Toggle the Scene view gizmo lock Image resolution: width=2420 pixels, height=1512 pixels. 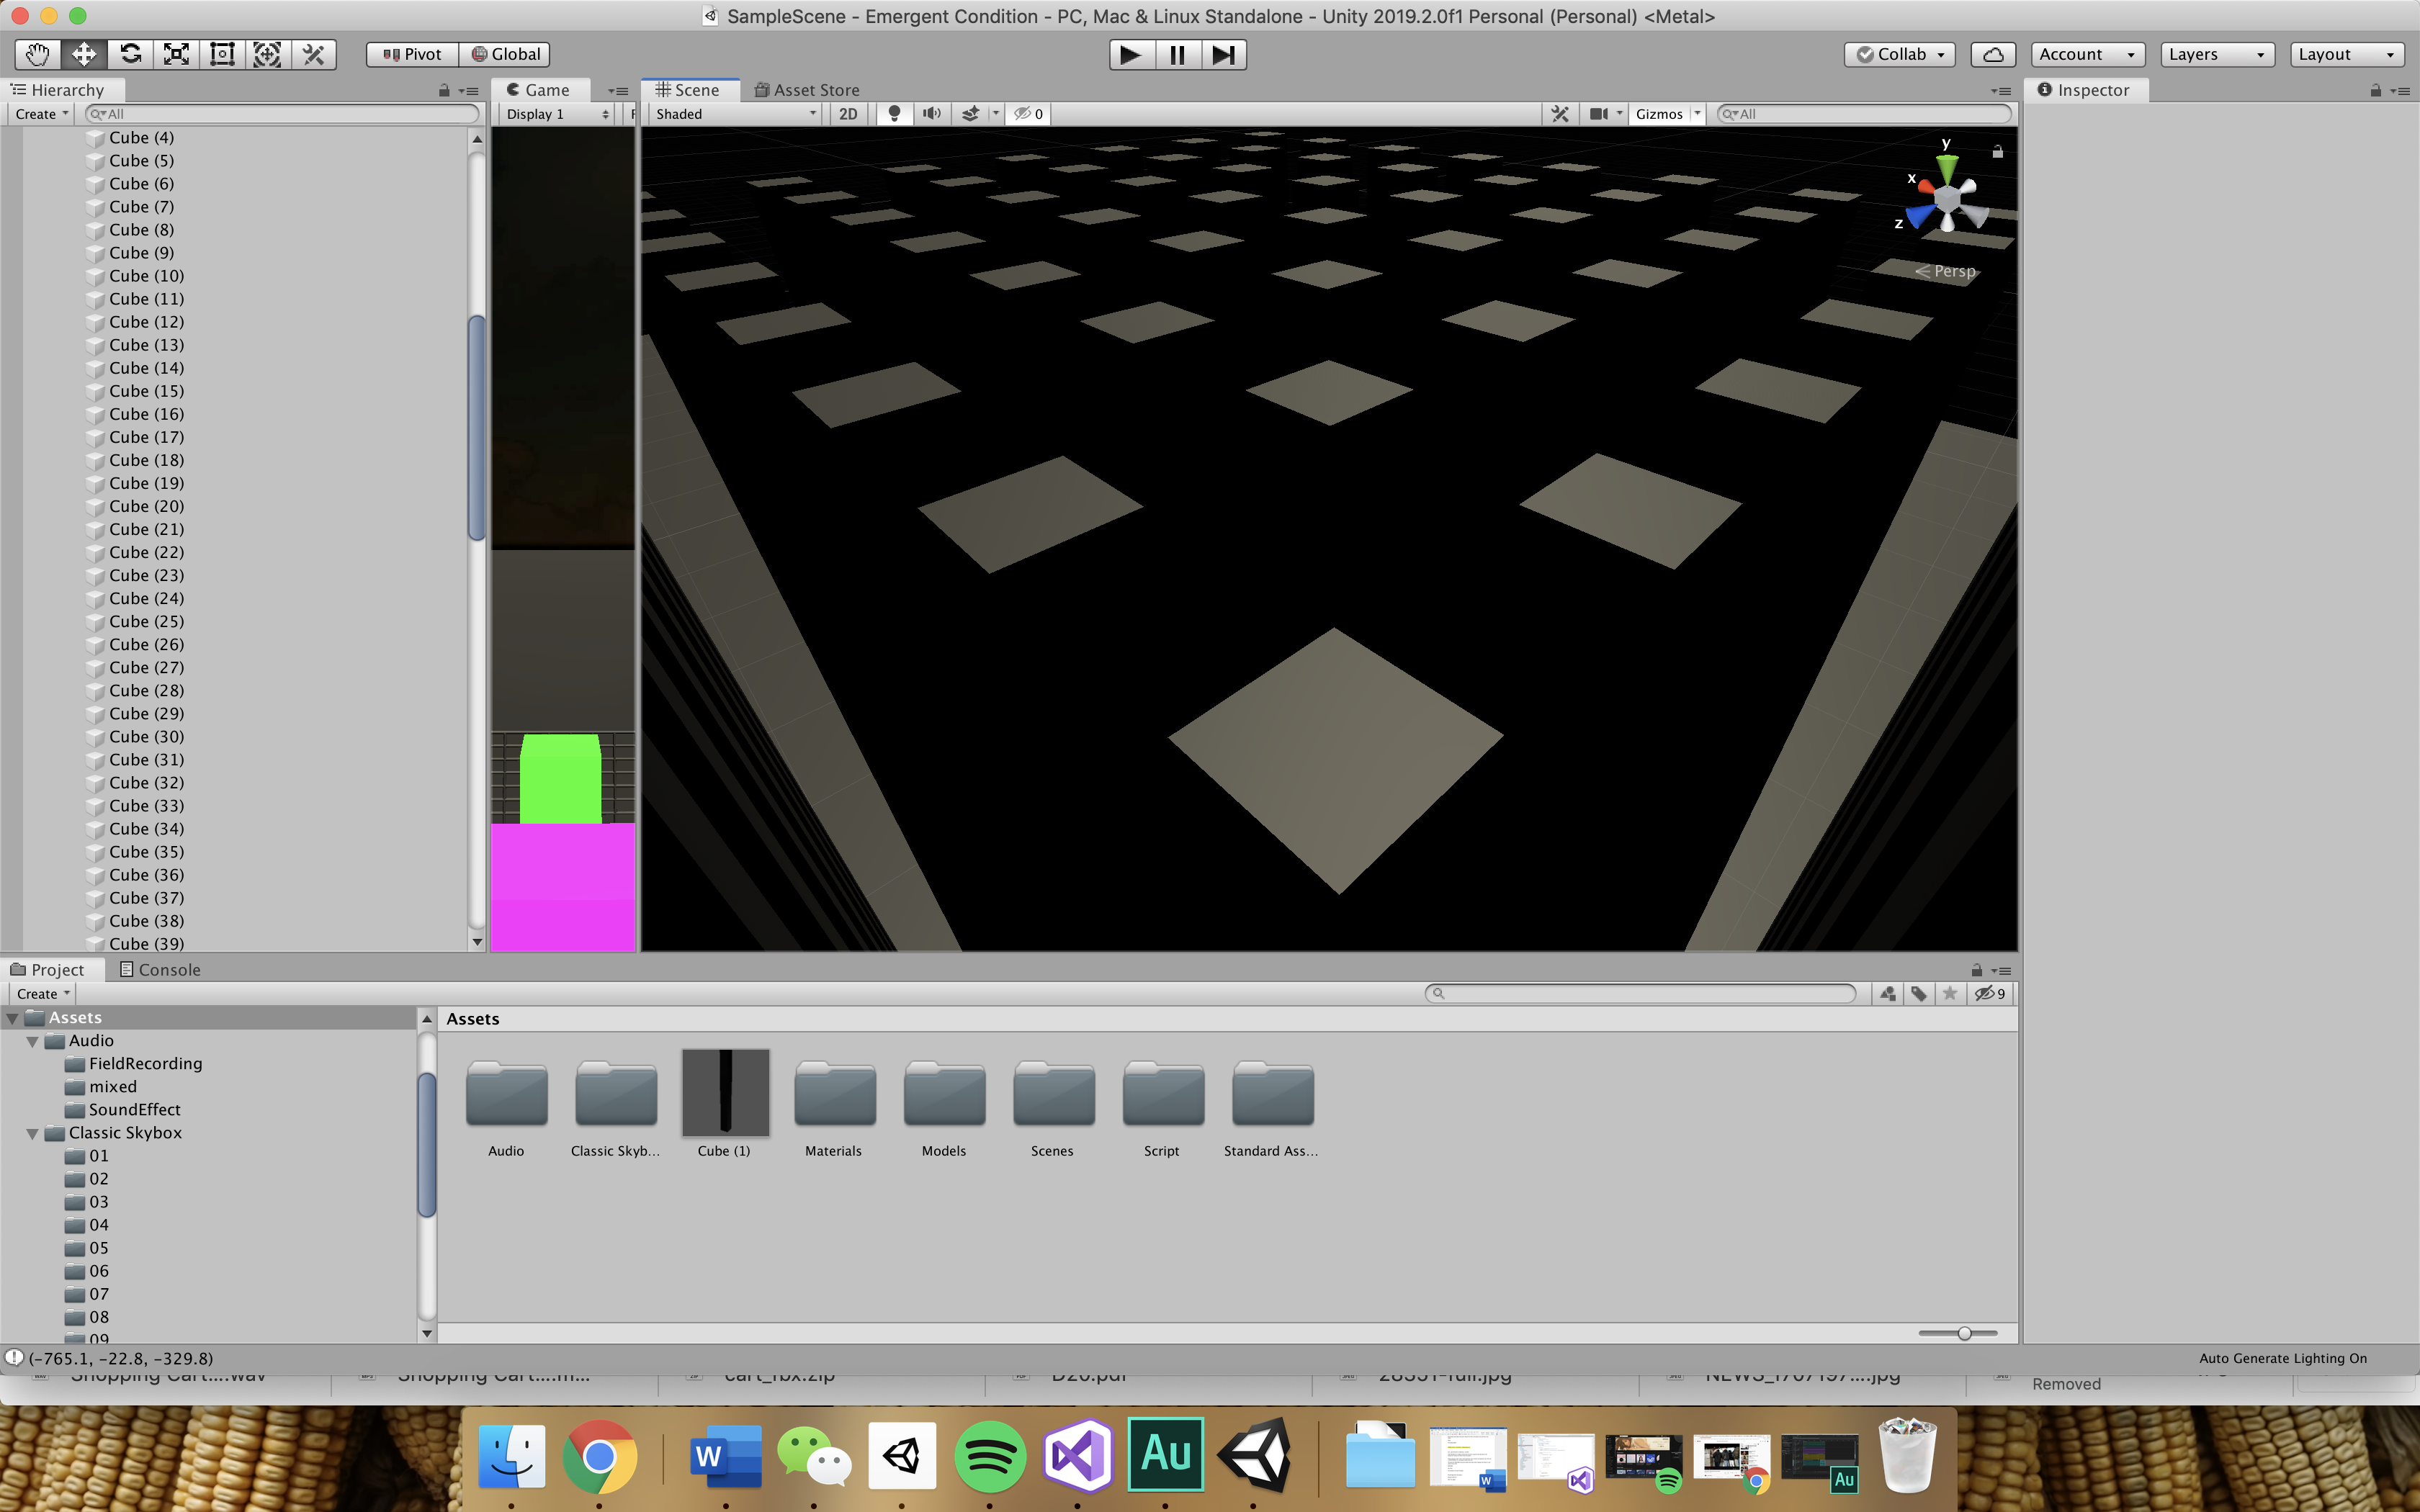(x=1997, y=152)
